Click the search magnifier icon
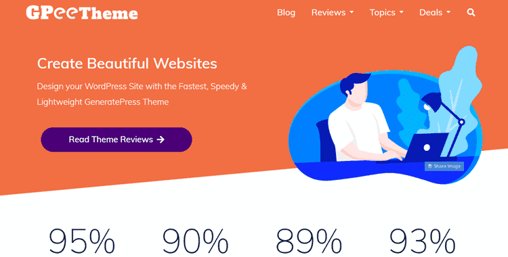The image size is (508, 257). pos(471,13)
